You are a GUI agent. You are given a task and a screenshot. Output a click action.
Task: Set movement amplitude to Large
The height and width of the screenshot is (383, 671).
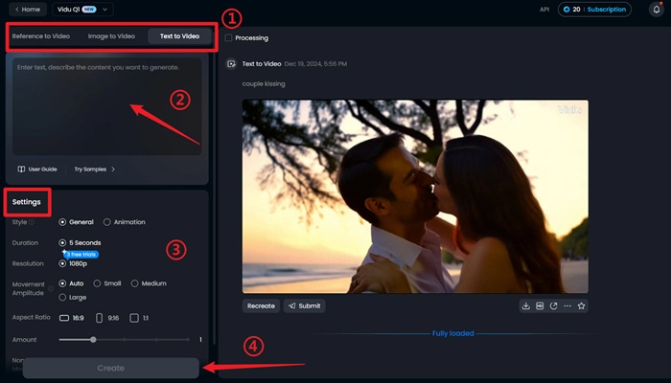[62, 298]
